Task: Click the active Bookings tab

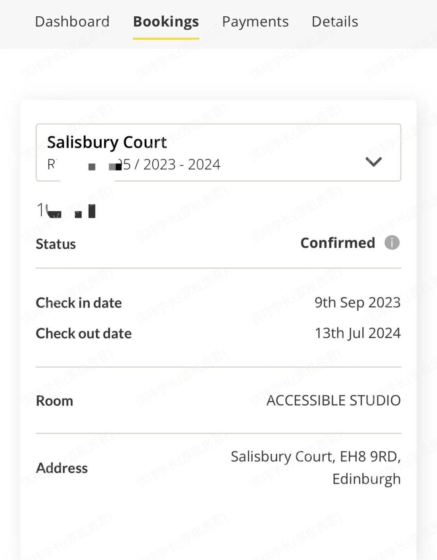Action: click(x=166, y=21)
